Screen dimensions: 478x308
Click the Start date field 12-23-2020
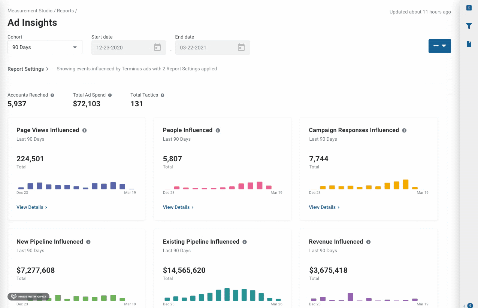(x=129, y=48)
